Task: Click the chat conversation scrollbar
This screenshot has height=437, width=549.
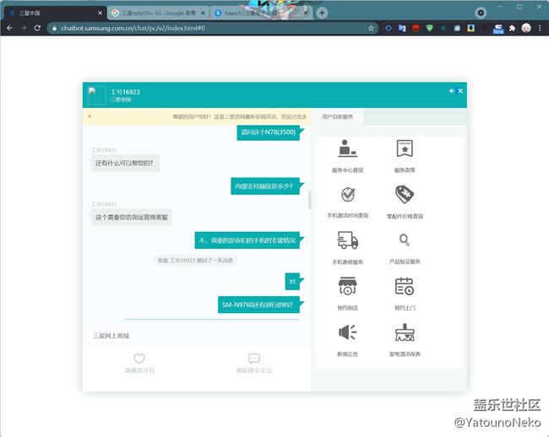Action: pyautogui.click(x=309, y=200)
